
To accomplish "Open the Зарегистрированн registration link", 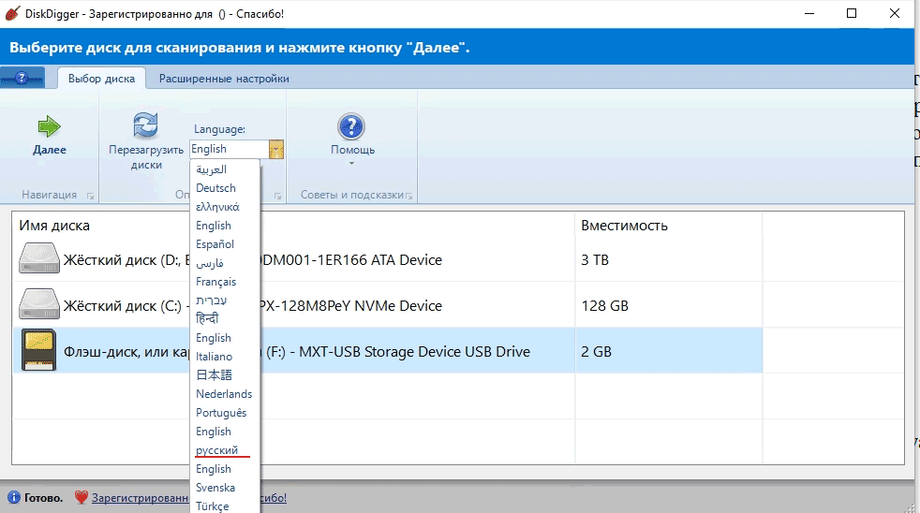I will coord(140,498).
